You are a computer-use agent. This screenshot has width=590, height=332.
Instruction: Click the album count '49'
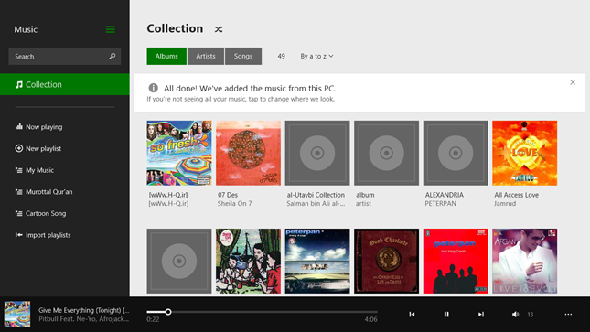click(281, 56)
